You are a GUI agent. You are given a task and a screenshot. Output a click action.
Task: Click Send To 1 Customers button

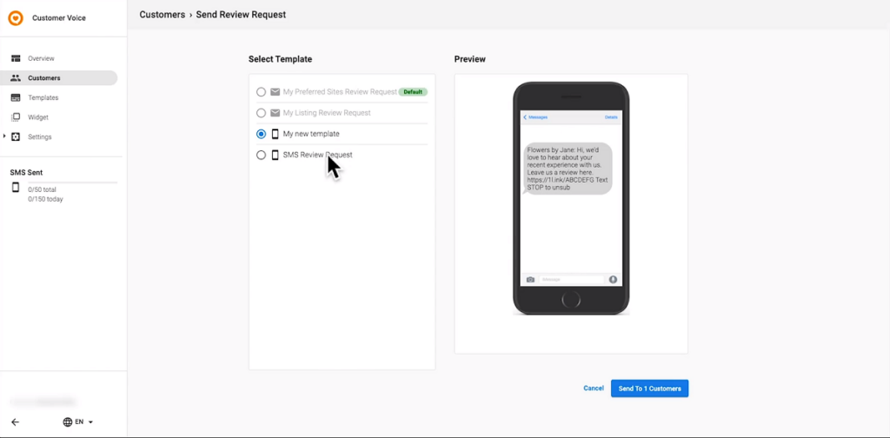649,388
